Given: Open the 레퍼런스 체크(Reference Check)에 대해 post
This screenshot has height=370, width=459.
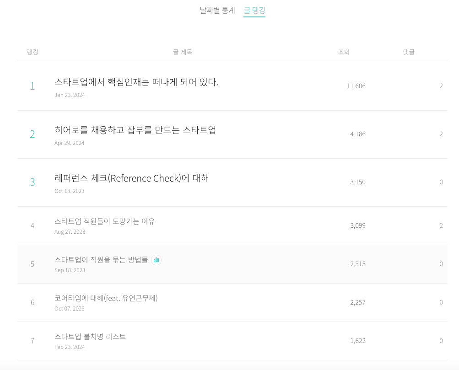Looking at the screenshot, I should pyautogui.click(x=131, y=178).
